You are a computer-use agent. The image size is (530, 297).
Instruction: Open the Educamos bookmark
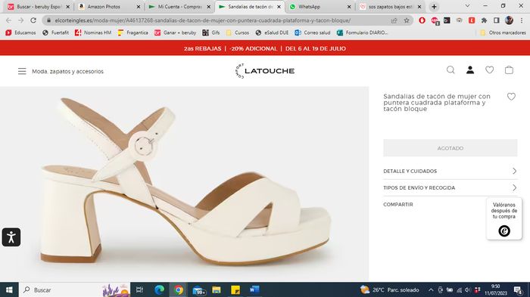20,32
